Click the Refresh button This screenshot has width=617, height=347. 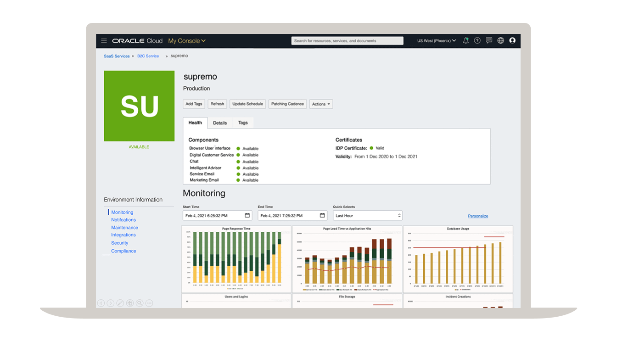(217, 104)
